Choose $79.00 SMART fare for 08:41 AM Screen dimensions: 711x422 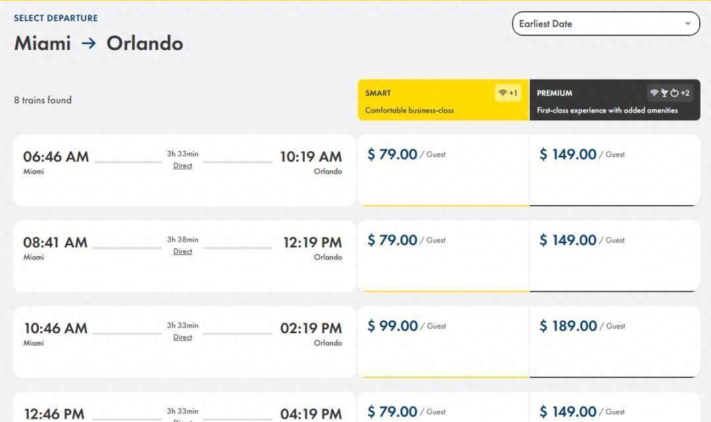pos(444,256)
